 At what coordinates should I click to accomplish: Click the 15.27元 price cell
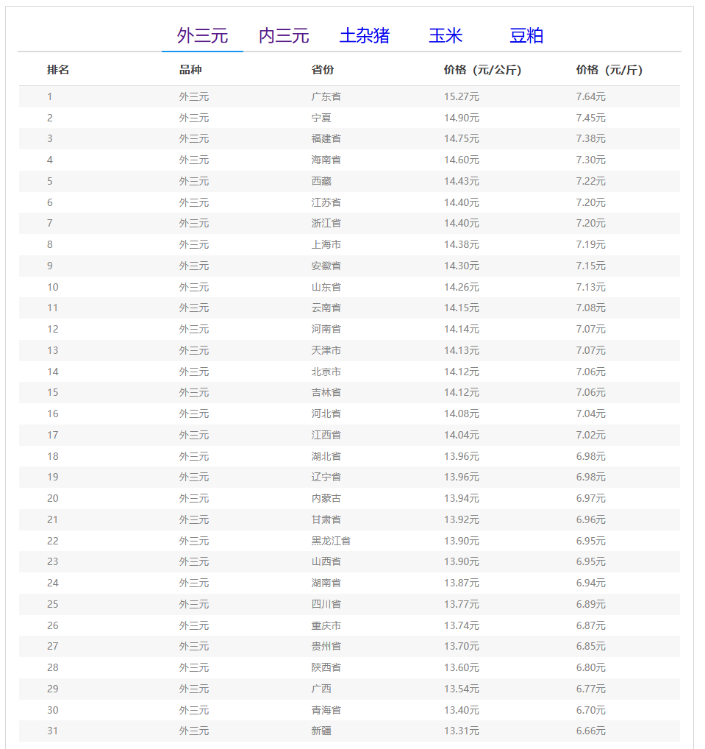coord(462,96)
